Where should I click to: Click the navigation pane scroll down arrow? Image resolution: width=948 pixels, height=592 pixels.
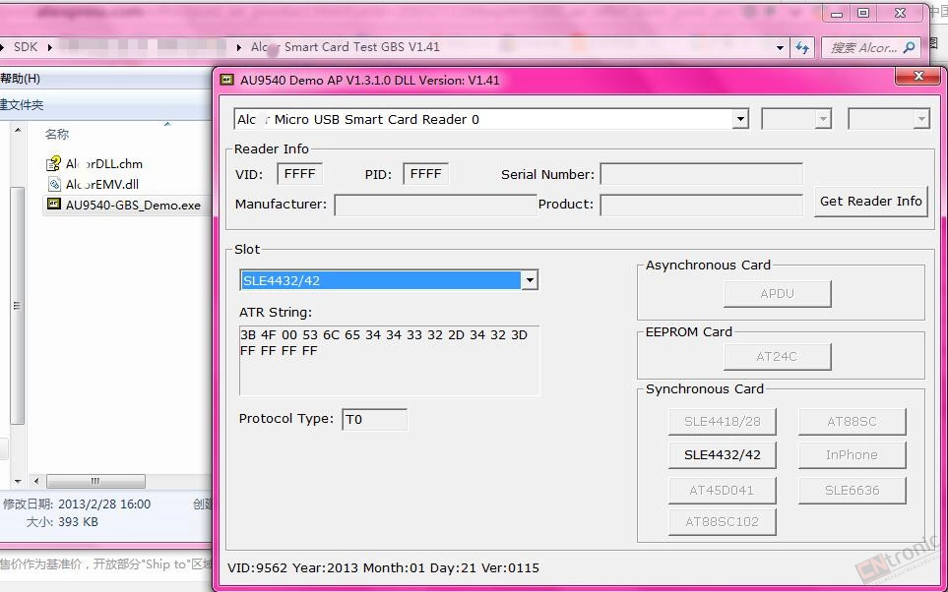coord(18,482)
